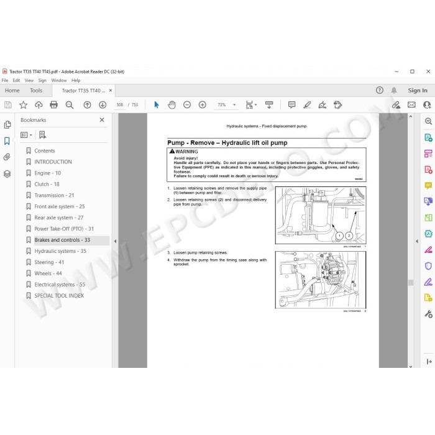
Task: Open the Sign document pen tool
Action: [x=323, y=105]
